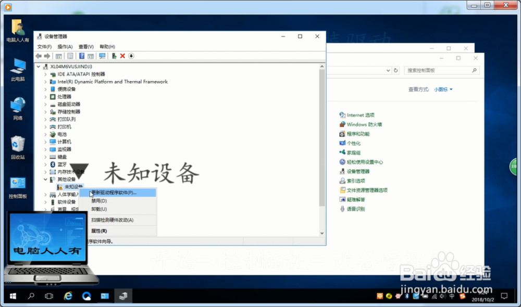
Task: Open the address bar history dropdown arrow
Action: (x=388, y=70)
